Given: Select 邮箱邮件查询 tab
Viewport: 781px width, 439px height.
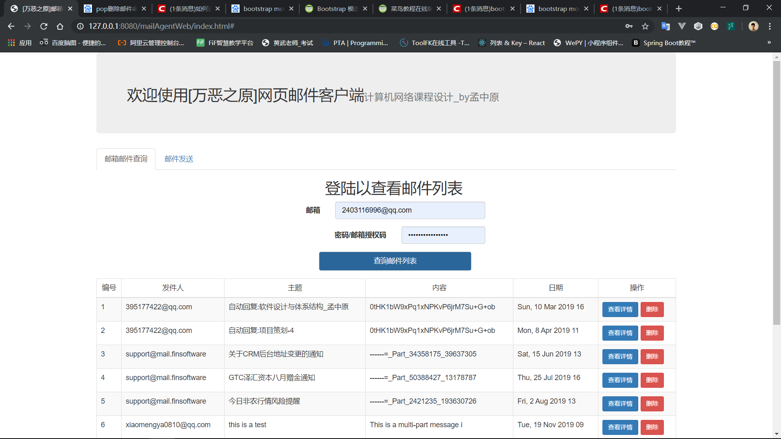Looking at the screenshot, I should pyautogui.click(x=126, y=159).
